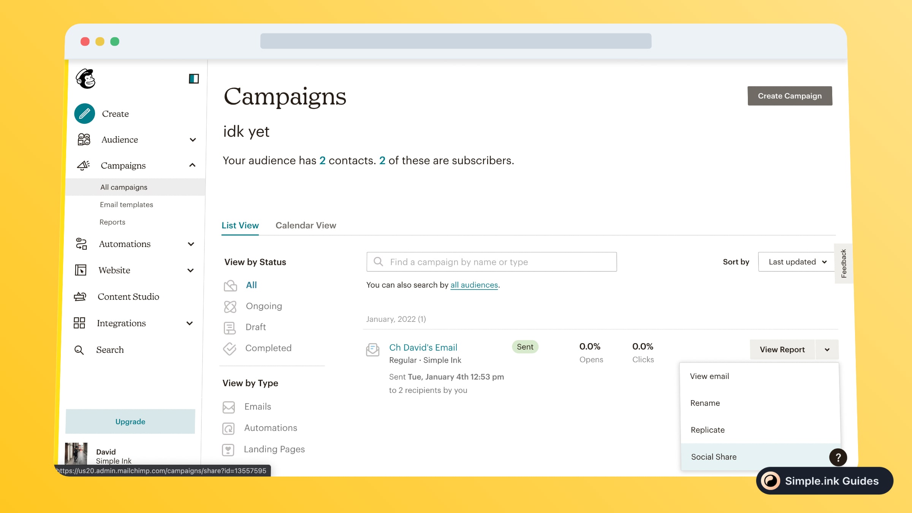912x513 pixels.
Task: Open the Last updated sort dropdown
Action: [x=797, y=262]
